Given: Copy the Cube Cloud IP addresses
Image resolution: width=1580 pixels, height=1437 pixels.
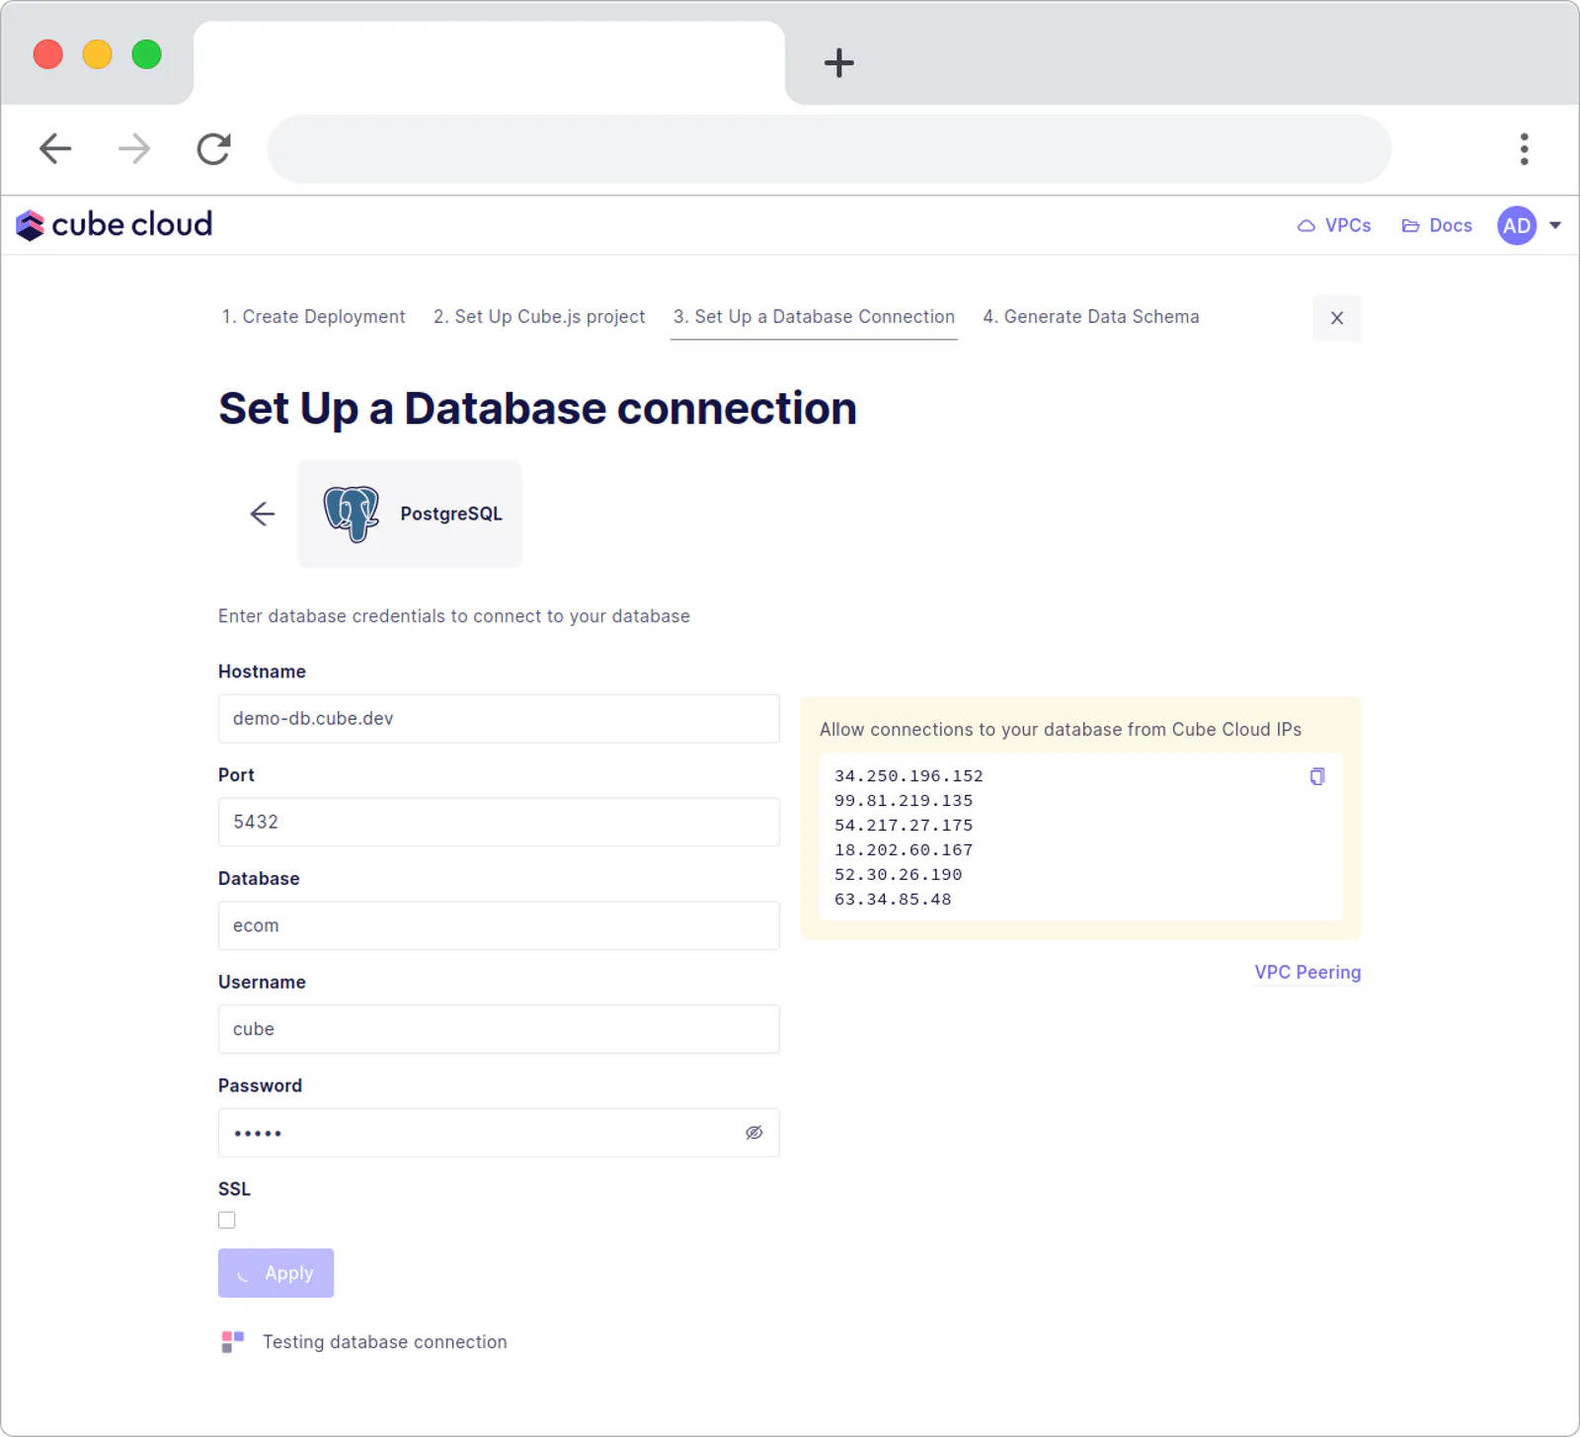Looking at the screenshot, I should click(1316, 776).
